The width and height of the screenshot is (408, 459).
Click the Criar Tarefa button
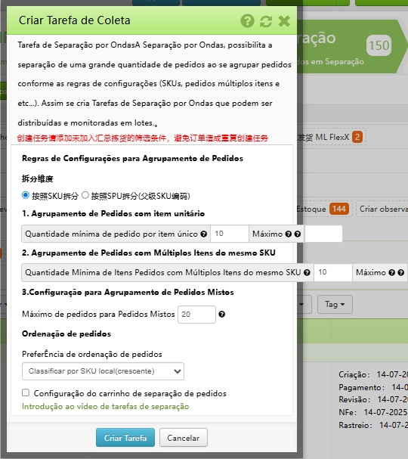pos(125,438)
